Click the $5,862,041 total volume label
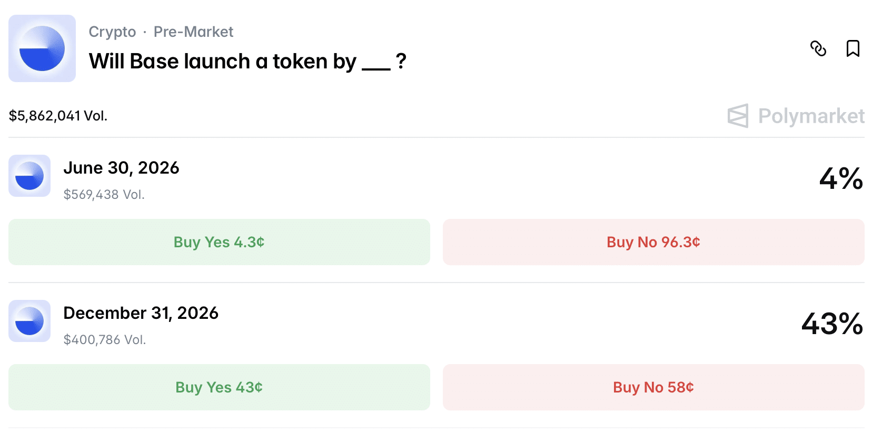The image size is (872, 433). [x=58, y=116]
